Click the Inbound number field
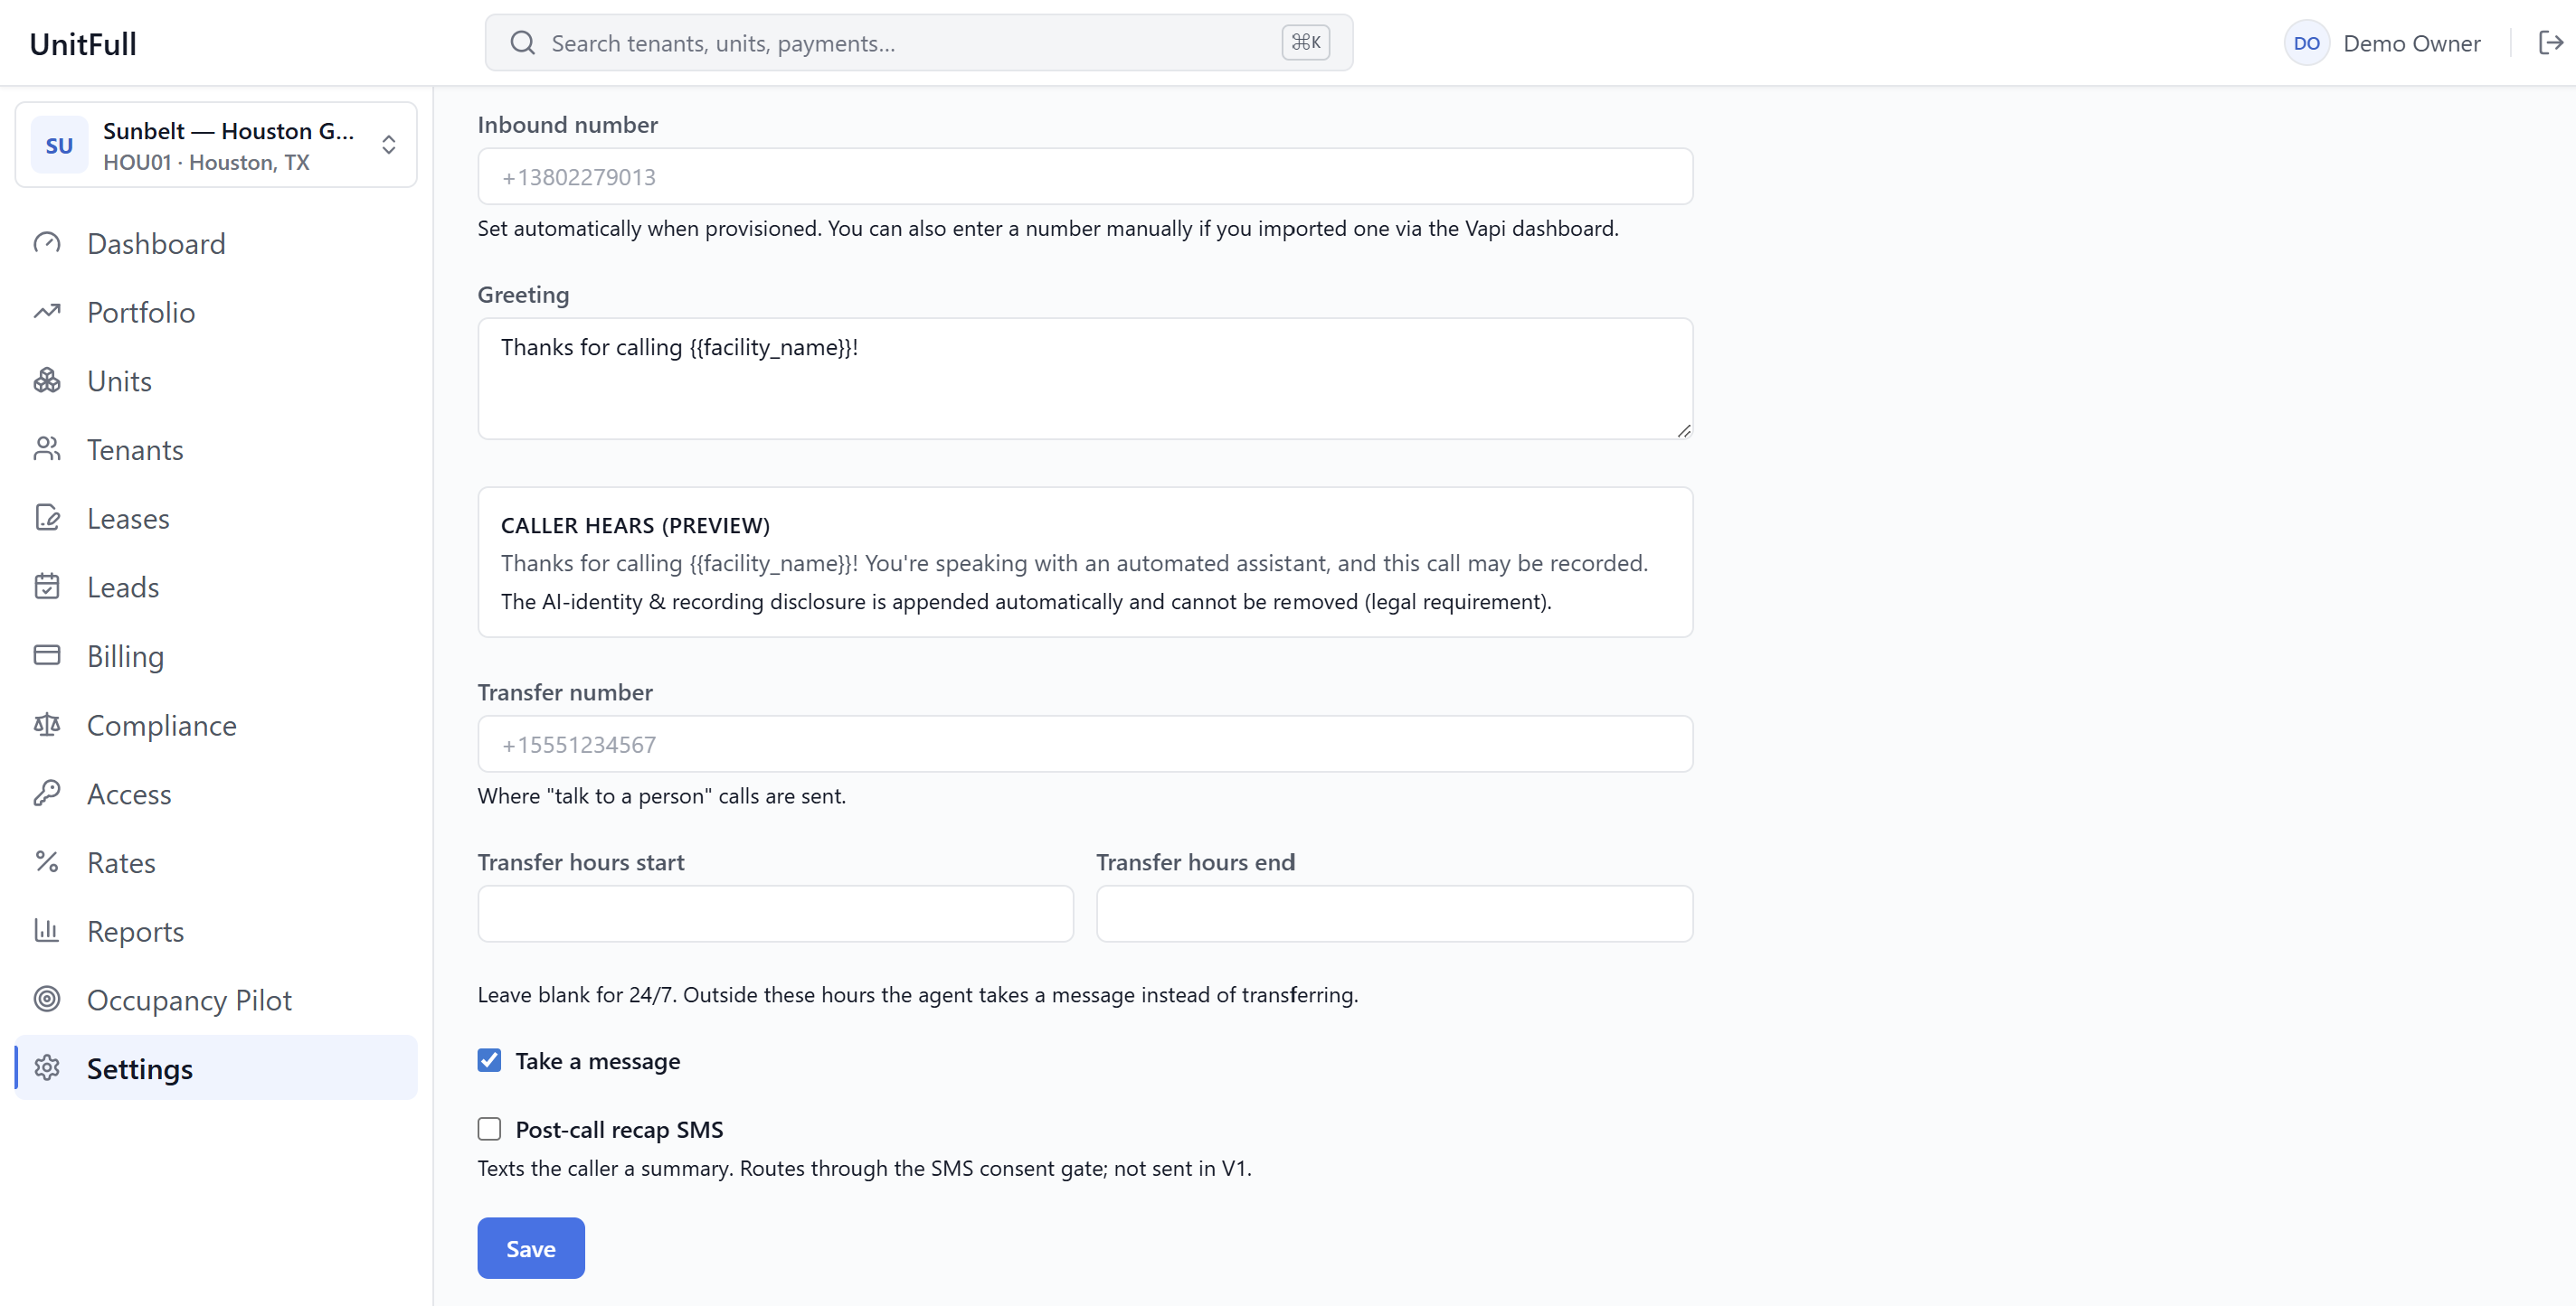2576x1306 pixels. [1085, 177]
